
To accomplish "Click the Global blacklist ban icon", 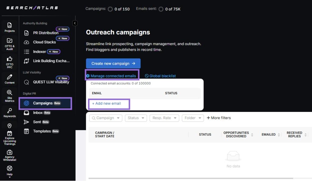I will [147, 76].
